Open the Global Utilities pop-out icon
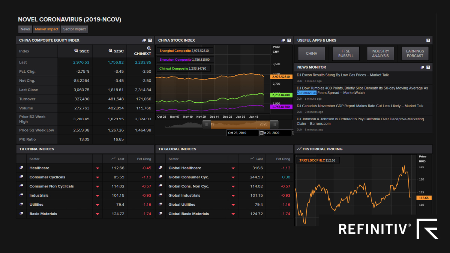The width and height of the screenshot is (450, 253). (x=160, y=205)
